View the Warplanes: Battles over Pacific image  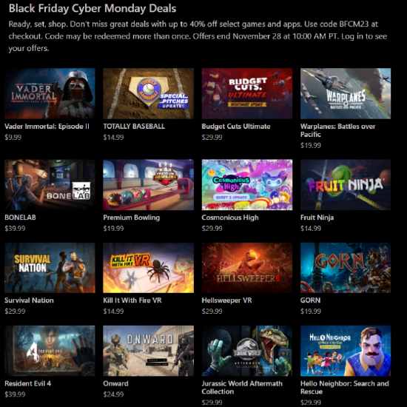[346, 93]
